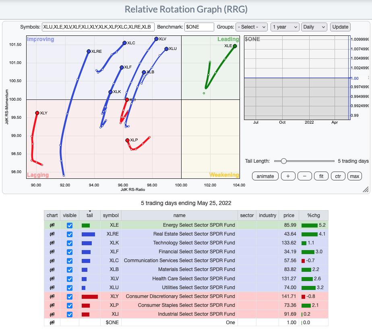Sort table by industry column header
This screenshot has height=329, width=372.
tap(268, 215)
